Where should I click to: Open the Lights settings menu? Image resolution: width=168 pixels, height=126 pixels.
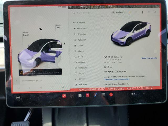79,51
